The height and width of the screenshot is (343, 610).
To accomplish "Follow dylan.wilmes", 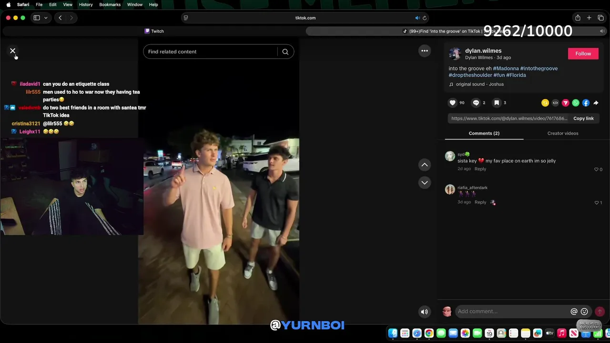I will [x=583, y=53].
